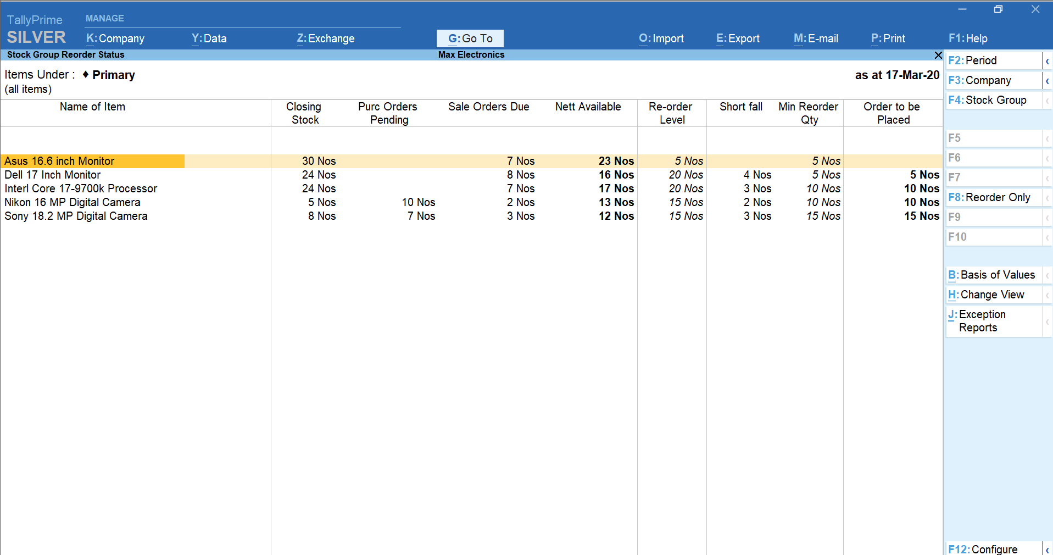Select the Dell 17 Inch Monitor row

coord(53,175)
